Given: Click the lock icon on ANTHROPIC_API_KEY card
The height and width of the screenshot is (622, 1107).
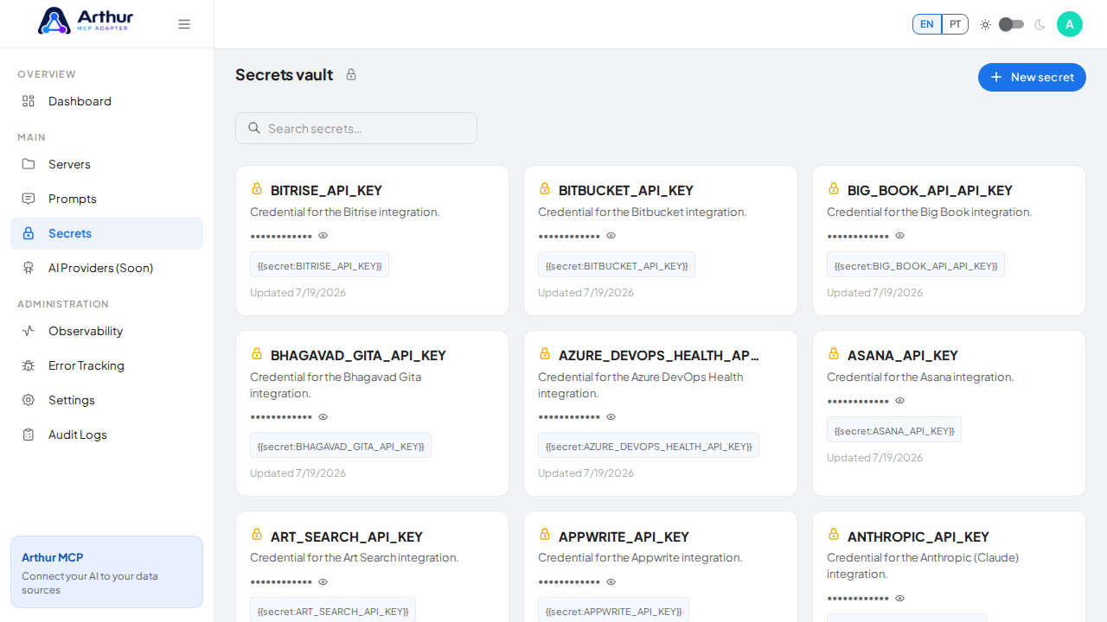Looking at the screenshot, I should click(834, 535).
